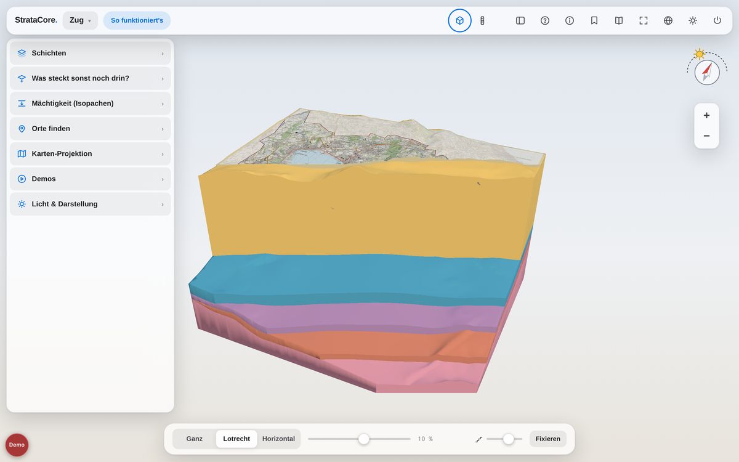Viewport: 739px width, 462px height.
Task: Click the cut percentage slider handle
Action: click(364, 439)
